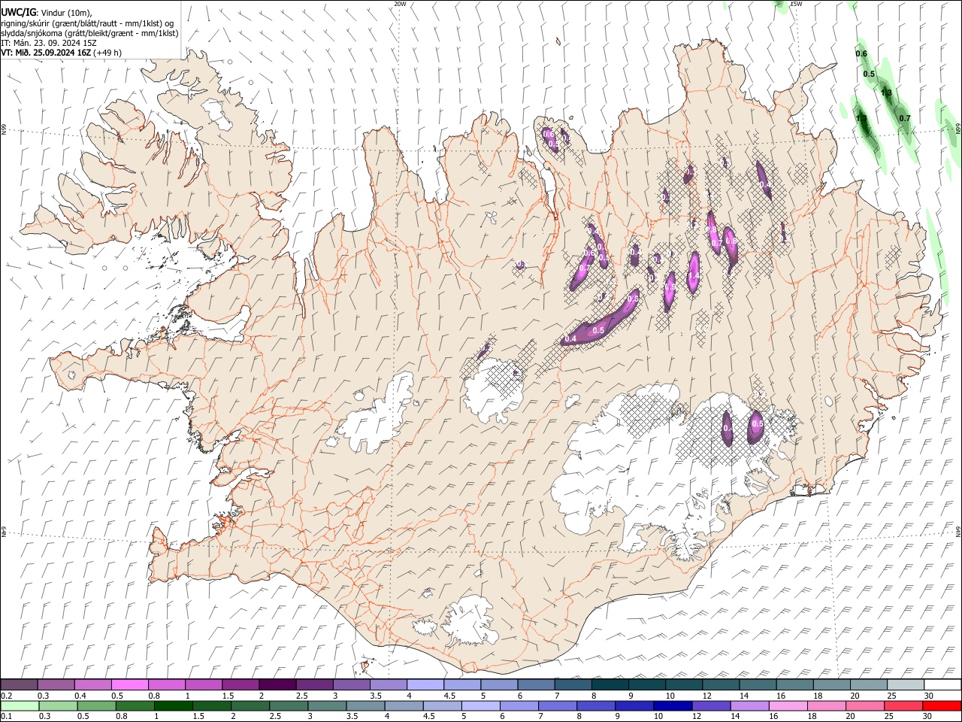Click the 'UWC/IG: Vindur (10m),' title text
Screen dimensions: 962x722
(47, 12)
